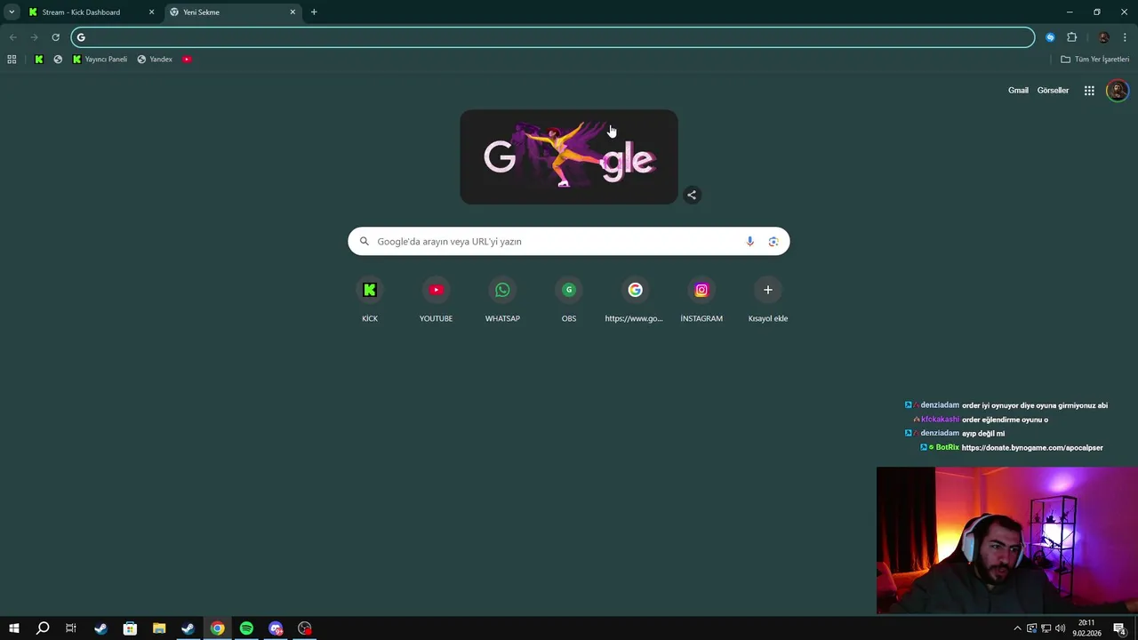Image resolution: width=1138 pixels, height=640 pixels.
Task: Open Discord from taskbar
Action: click(276, 628)
